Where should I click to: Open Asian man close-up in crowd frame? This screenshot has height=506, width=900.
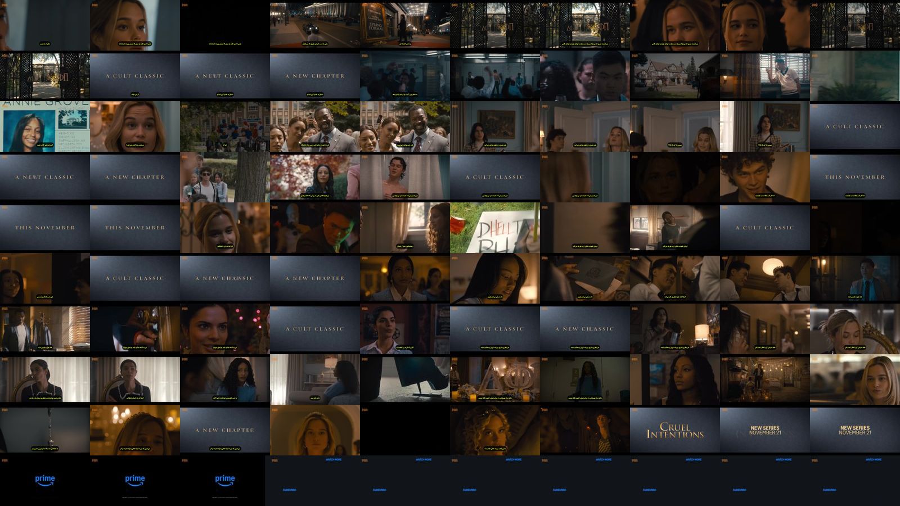click(x=585, y=76)
